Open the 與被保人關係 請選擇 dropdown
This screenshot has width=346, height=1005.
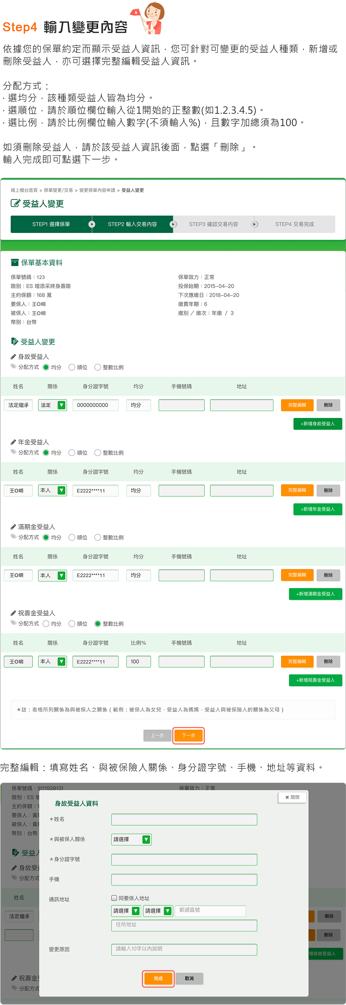pyautogui.click(x=131, y=839)
